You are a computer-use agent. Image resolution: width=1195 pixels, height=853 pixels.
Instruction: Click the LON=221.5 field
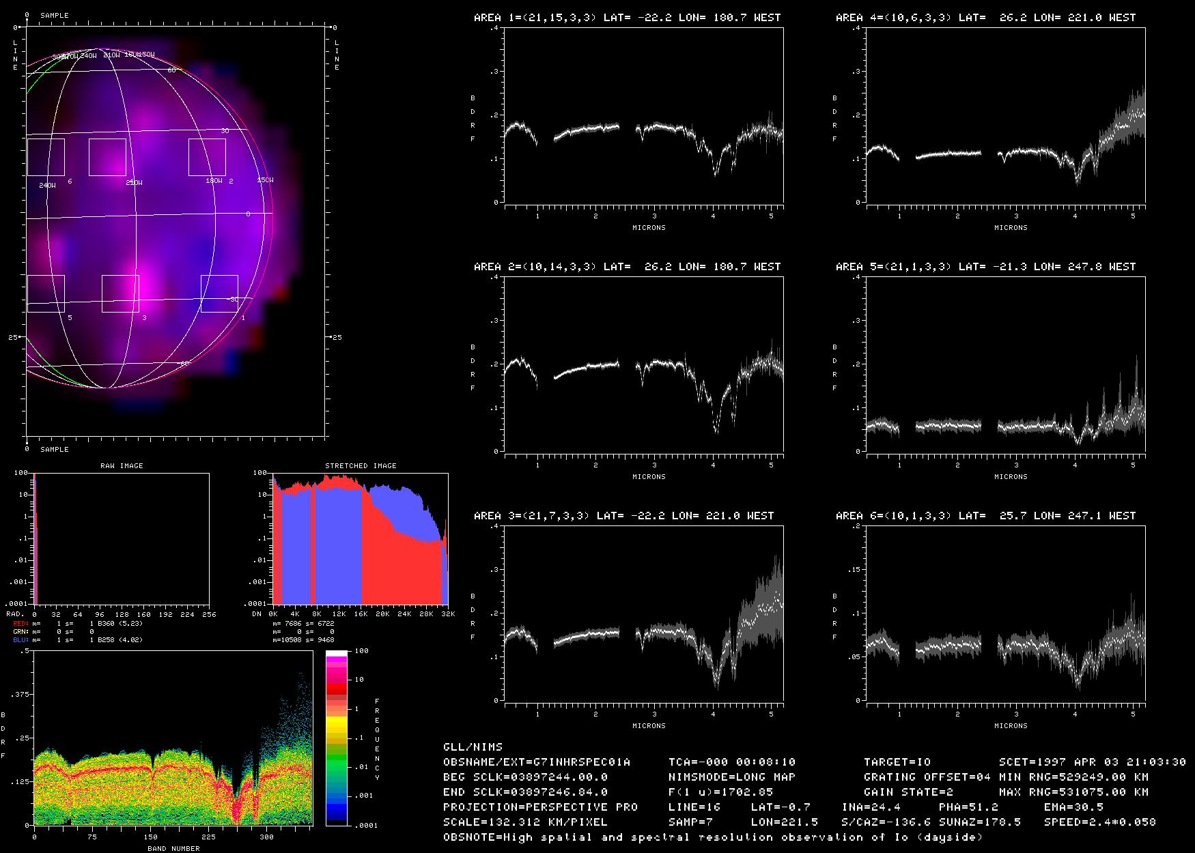tap(784, 822)
